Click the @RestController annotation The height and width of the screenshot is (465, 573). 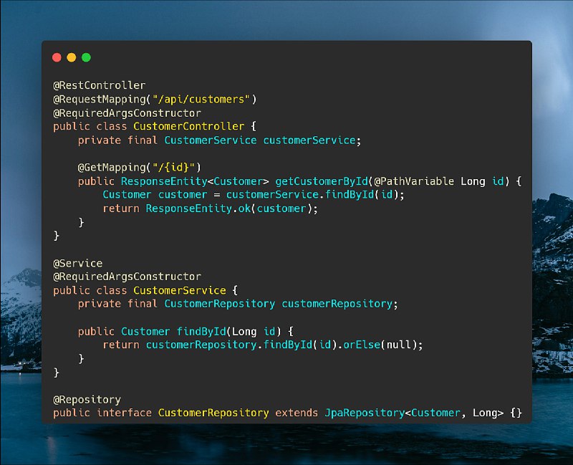[100, 85]
